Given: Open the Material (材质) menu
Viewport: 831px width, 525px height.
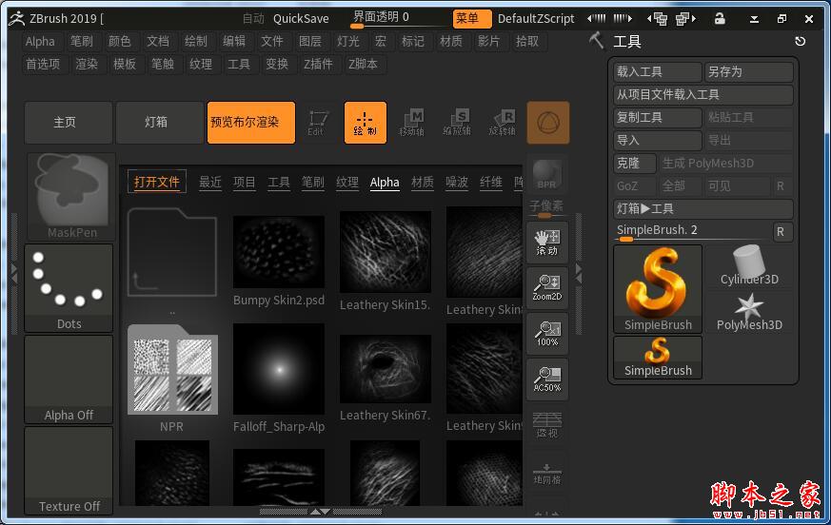Looking at the screenshot, I should pos(451,41).
